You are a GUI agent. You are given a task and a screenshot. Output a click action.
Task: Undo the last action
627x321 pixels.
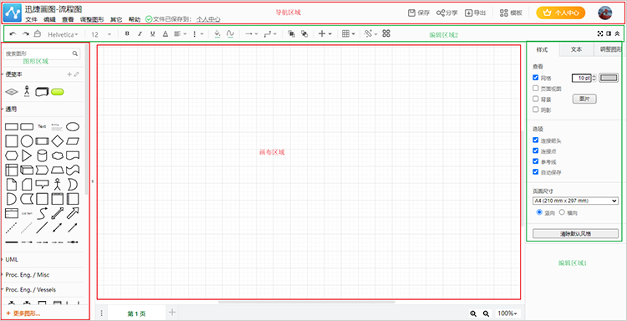13,34
